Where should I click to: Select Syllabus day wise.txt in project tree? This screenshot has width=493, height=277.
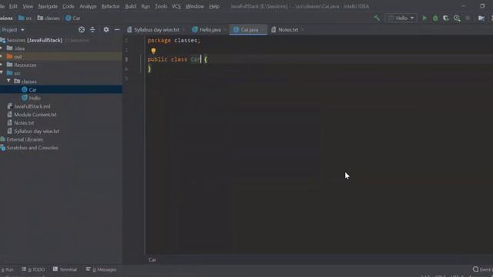tap(36, 131)
